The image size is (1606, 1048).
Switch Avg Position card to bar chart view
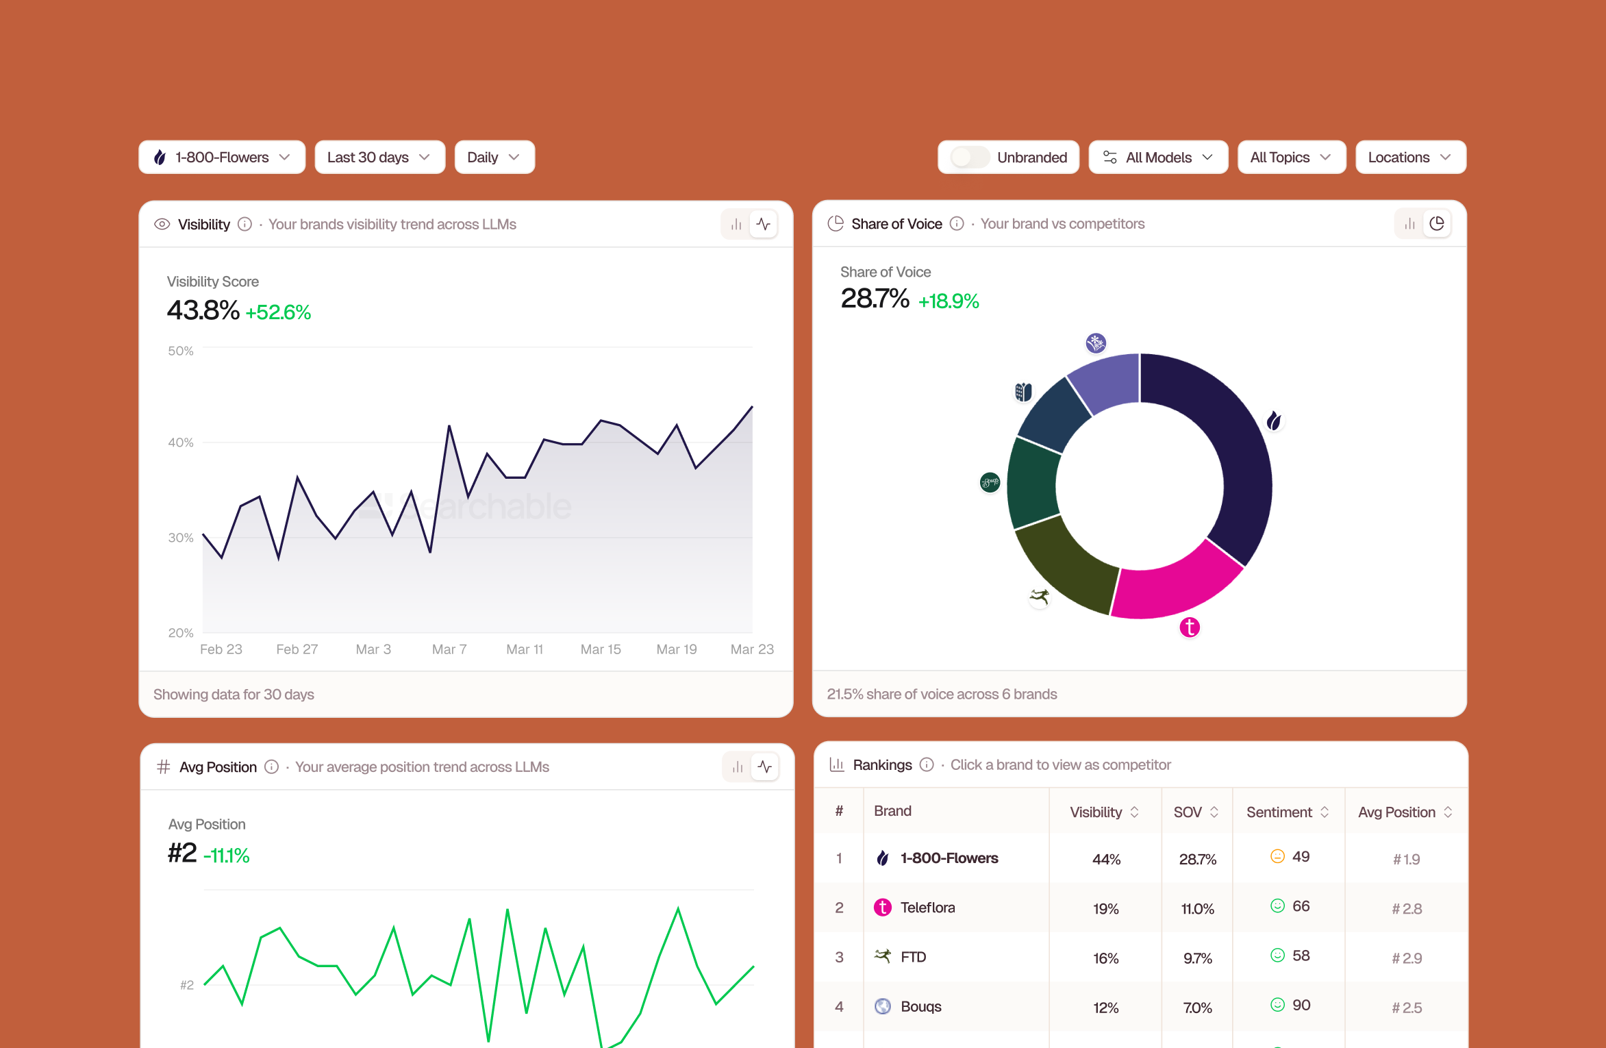point(738,767)
